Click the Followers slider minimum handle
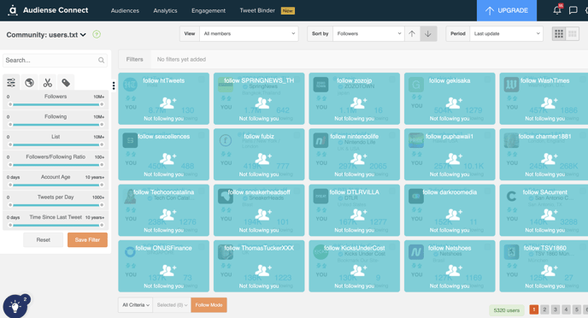588x318 pixels. [x=10, y=104]
